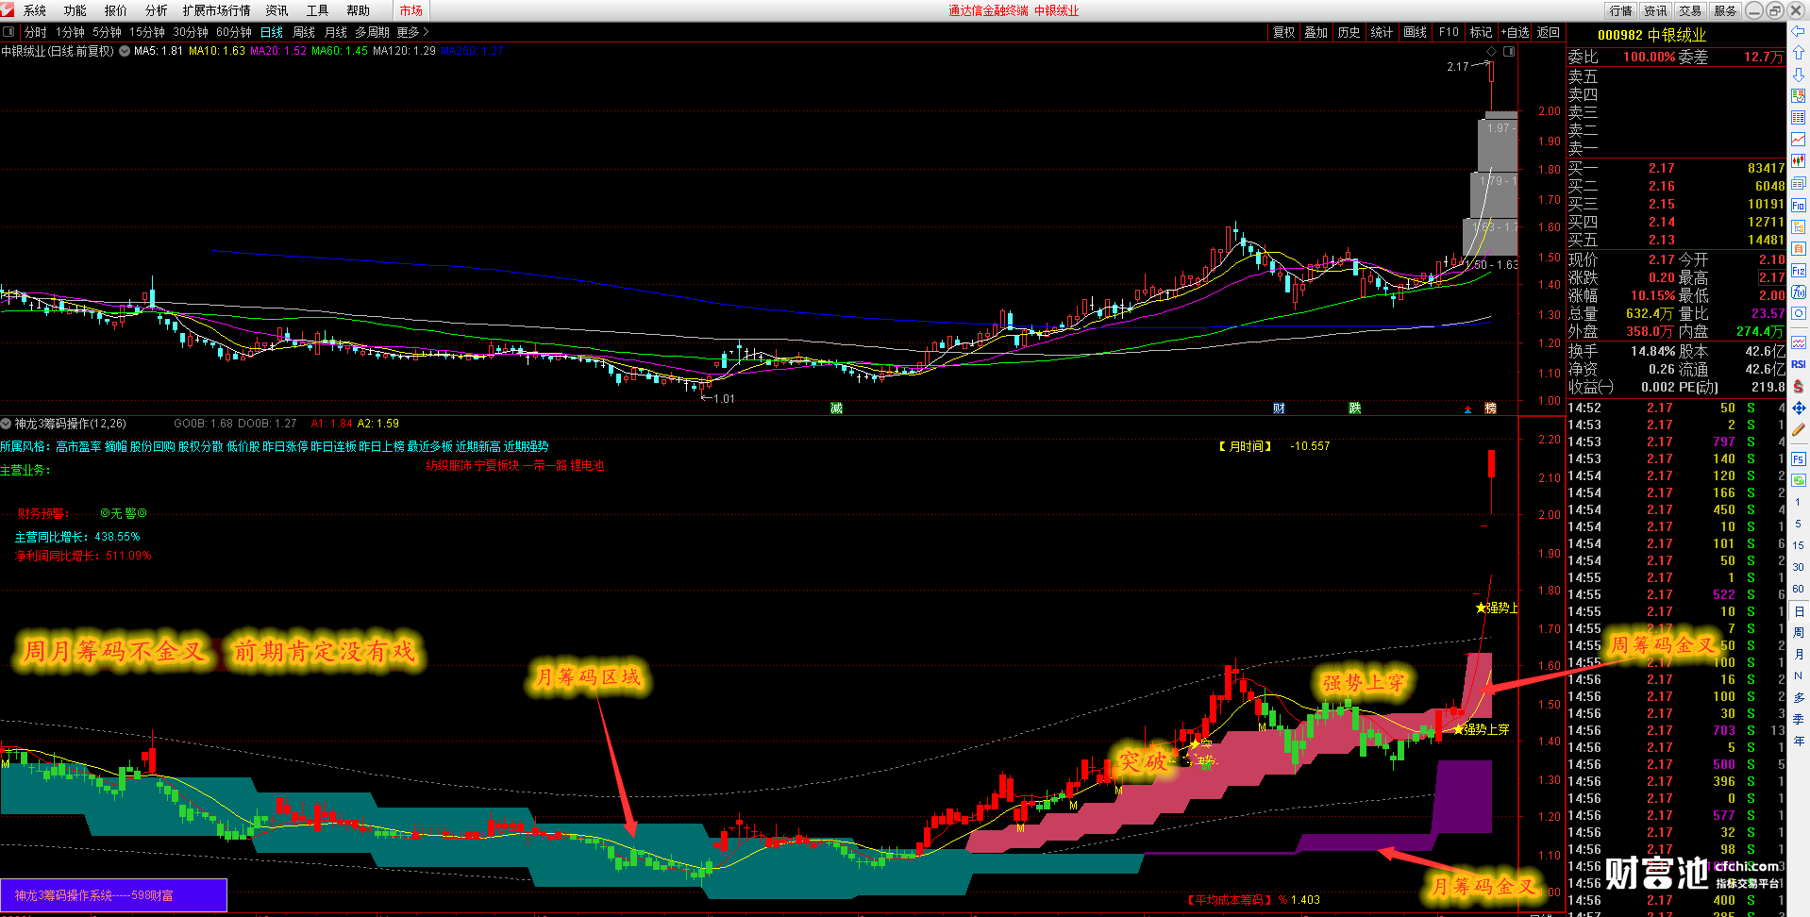Viewport: 1810px width, 917px height.
Task: Select the 月线 monthly period
Action: [336, 32]
